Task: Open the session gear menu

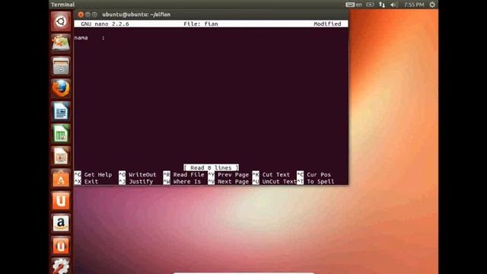Action: click(x=432, y=5)
